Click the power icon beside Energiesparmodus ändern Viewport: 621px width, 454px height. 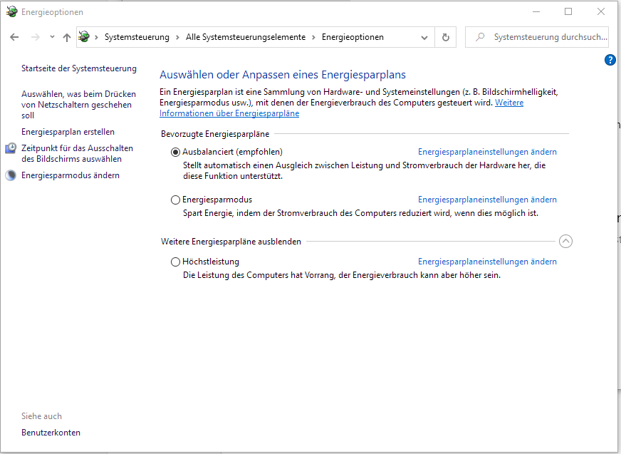point(10,173)
